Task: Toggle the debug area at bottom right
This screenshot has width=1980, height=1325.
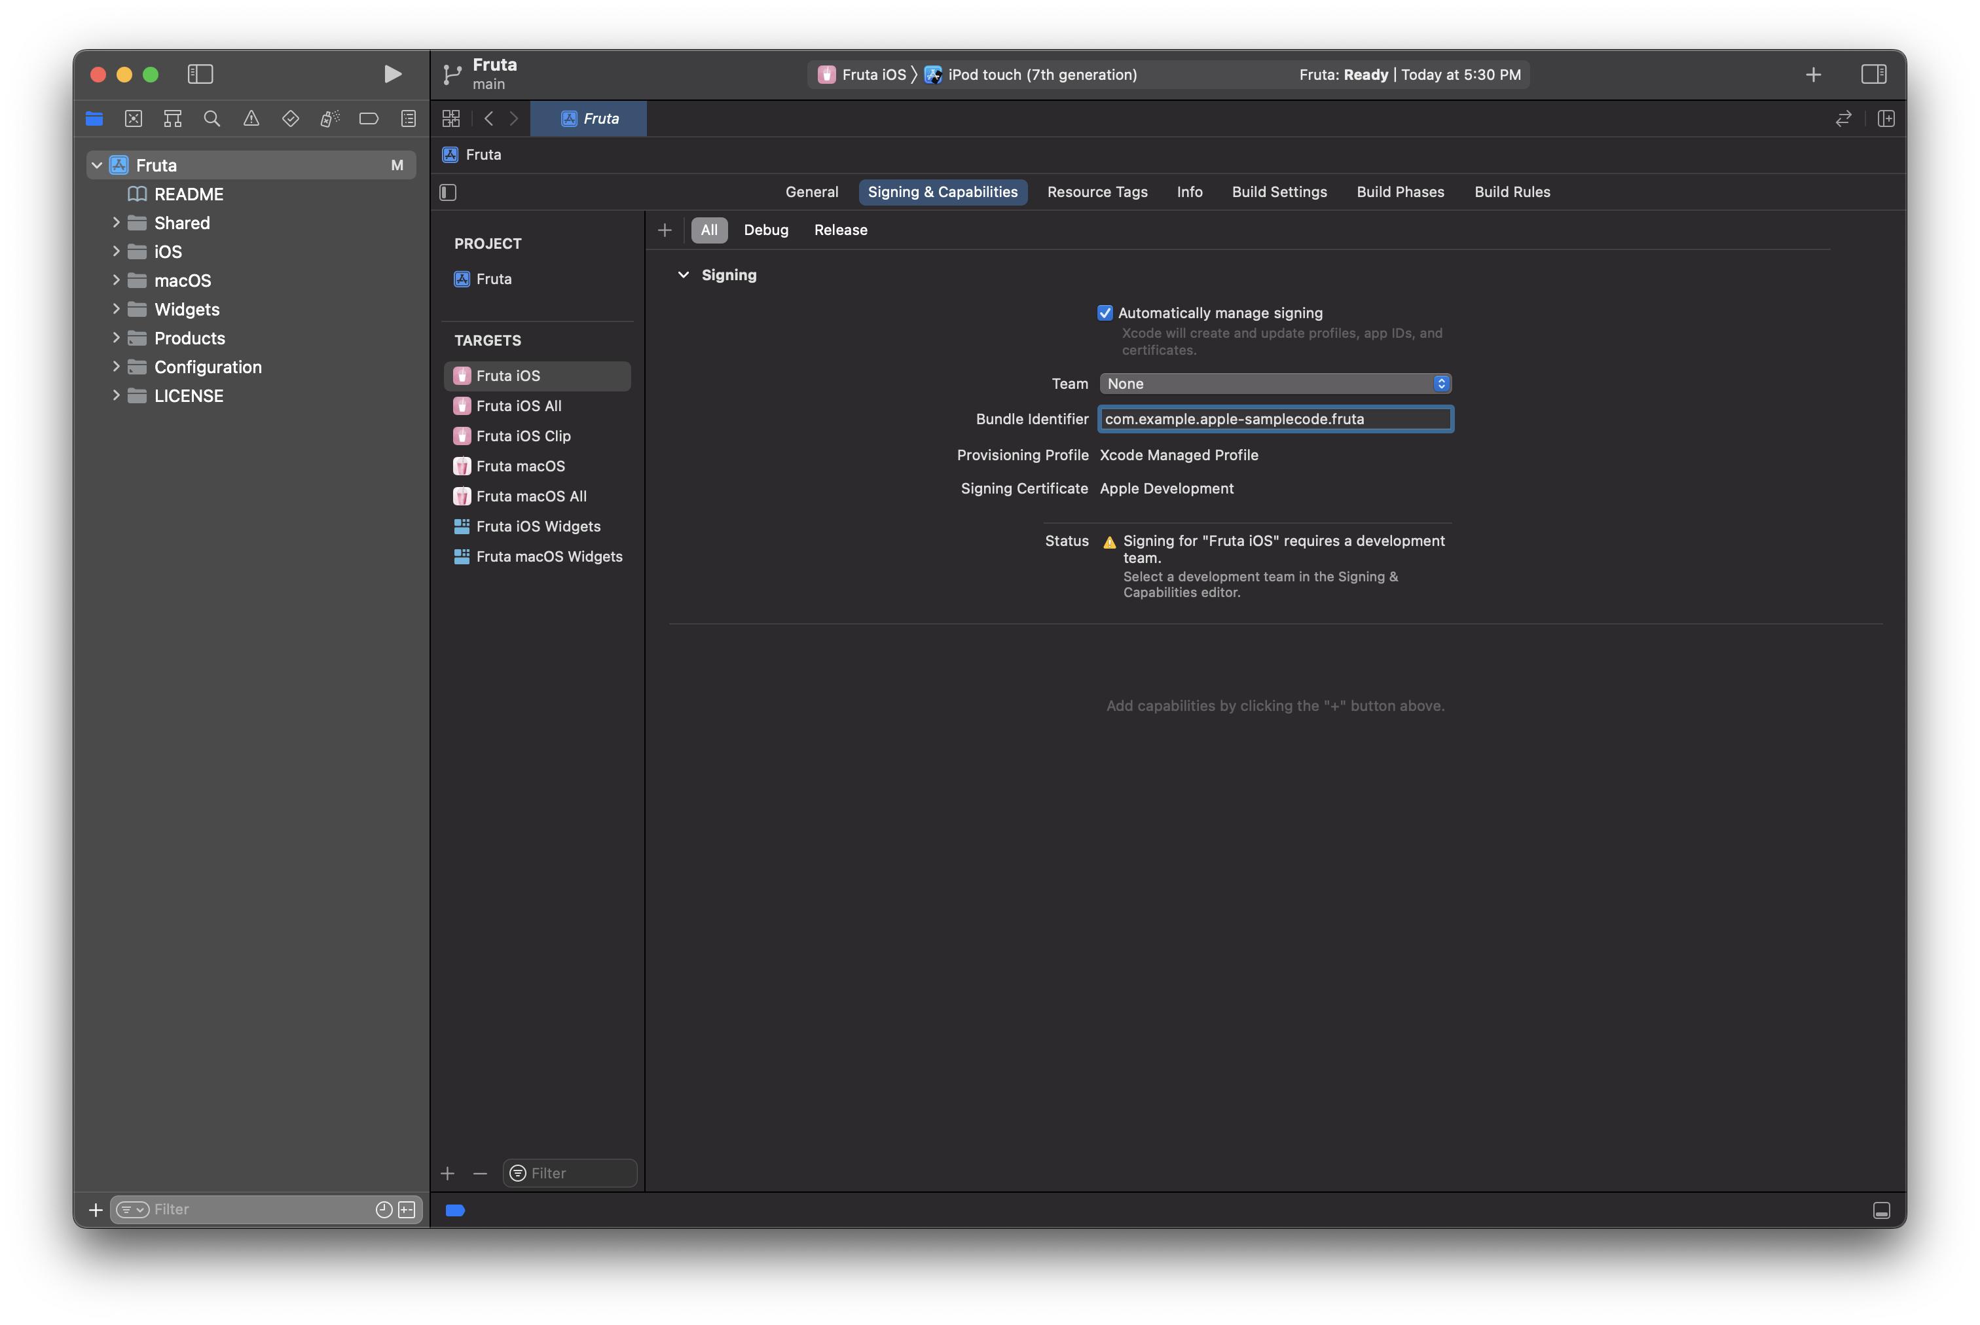Action: (x=1881, y=1210)
